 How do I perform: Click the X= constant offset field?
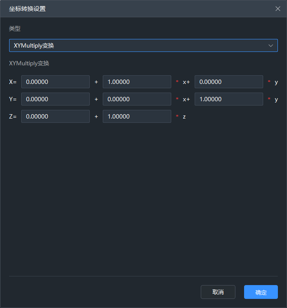pos(55,82)
